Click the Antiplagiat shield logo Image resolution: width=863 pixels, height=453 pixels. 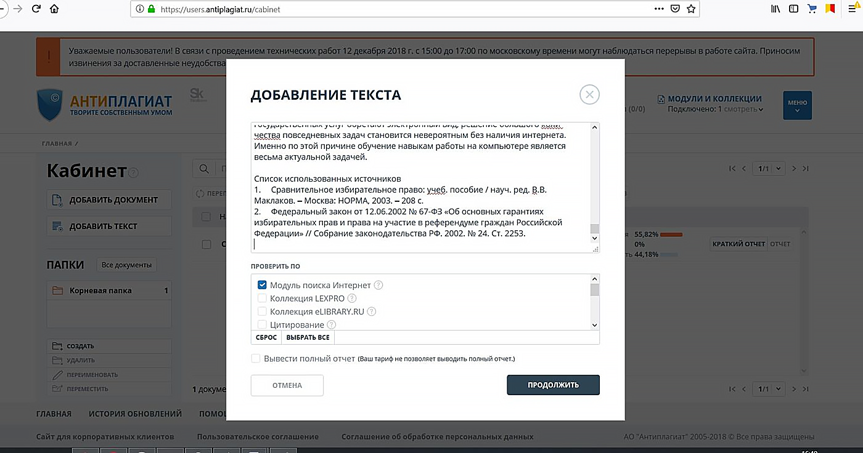(50, 105)
